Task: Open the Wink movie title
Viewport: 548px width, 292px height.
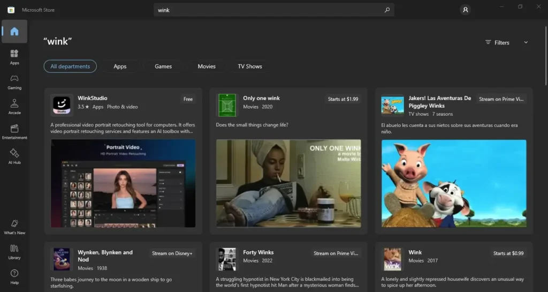Action: point(415,252)
